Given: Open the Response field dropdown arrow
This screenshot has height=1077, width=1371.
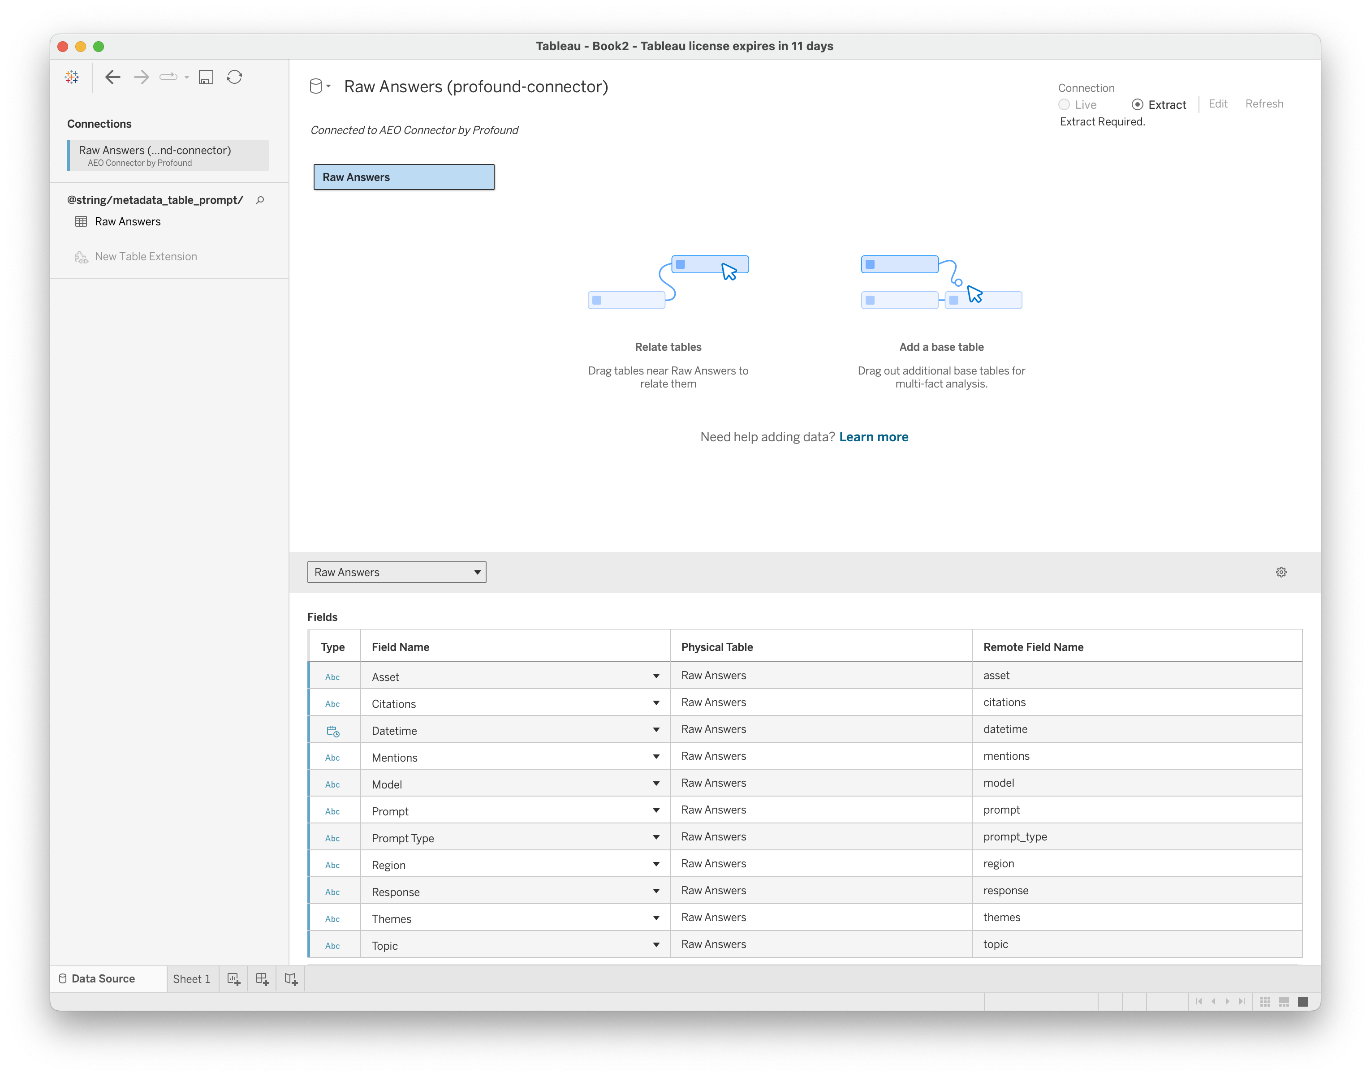Looking at the screenshot, I should coord(656,891).
